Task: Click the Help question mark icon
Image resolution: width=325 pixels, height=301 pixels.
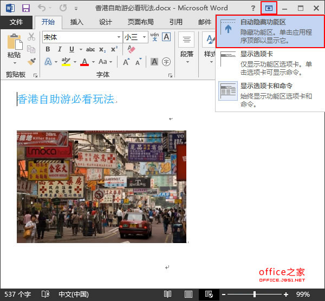Action: pos(253,9)
